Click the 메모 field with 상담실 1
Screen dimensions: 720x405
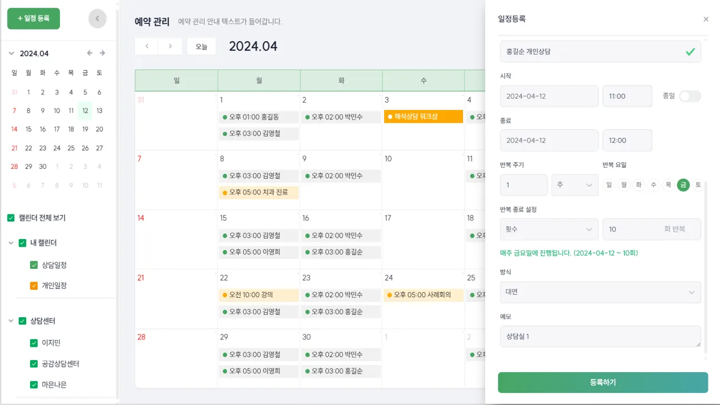[x=600, y=337]
